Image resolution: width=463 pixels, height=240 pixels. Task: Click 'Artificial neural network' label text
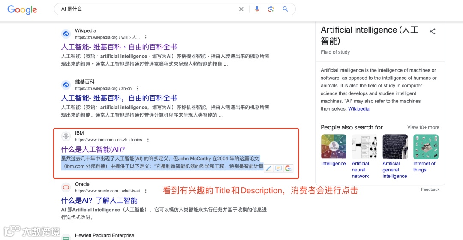point(360,170)
